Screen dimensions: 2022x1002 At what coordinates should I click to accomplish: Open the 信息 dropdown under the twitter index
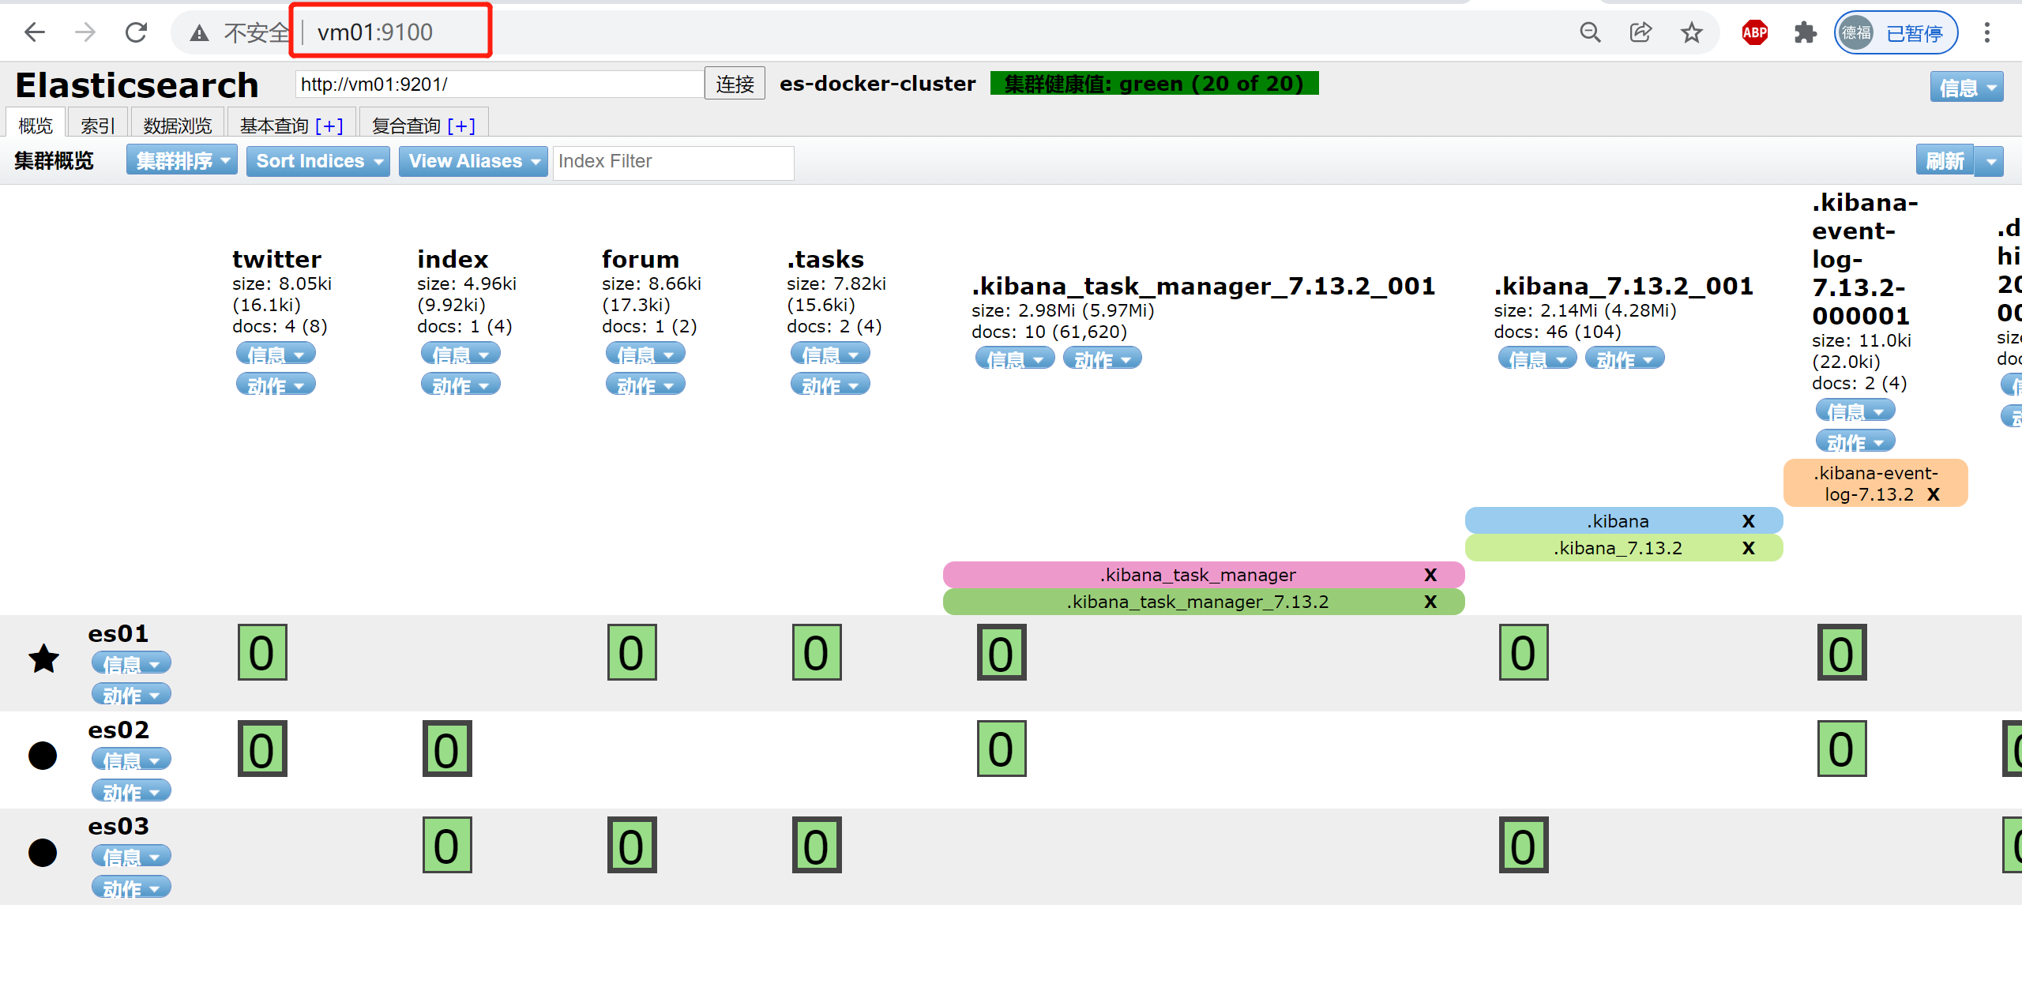tap(275, 354)
